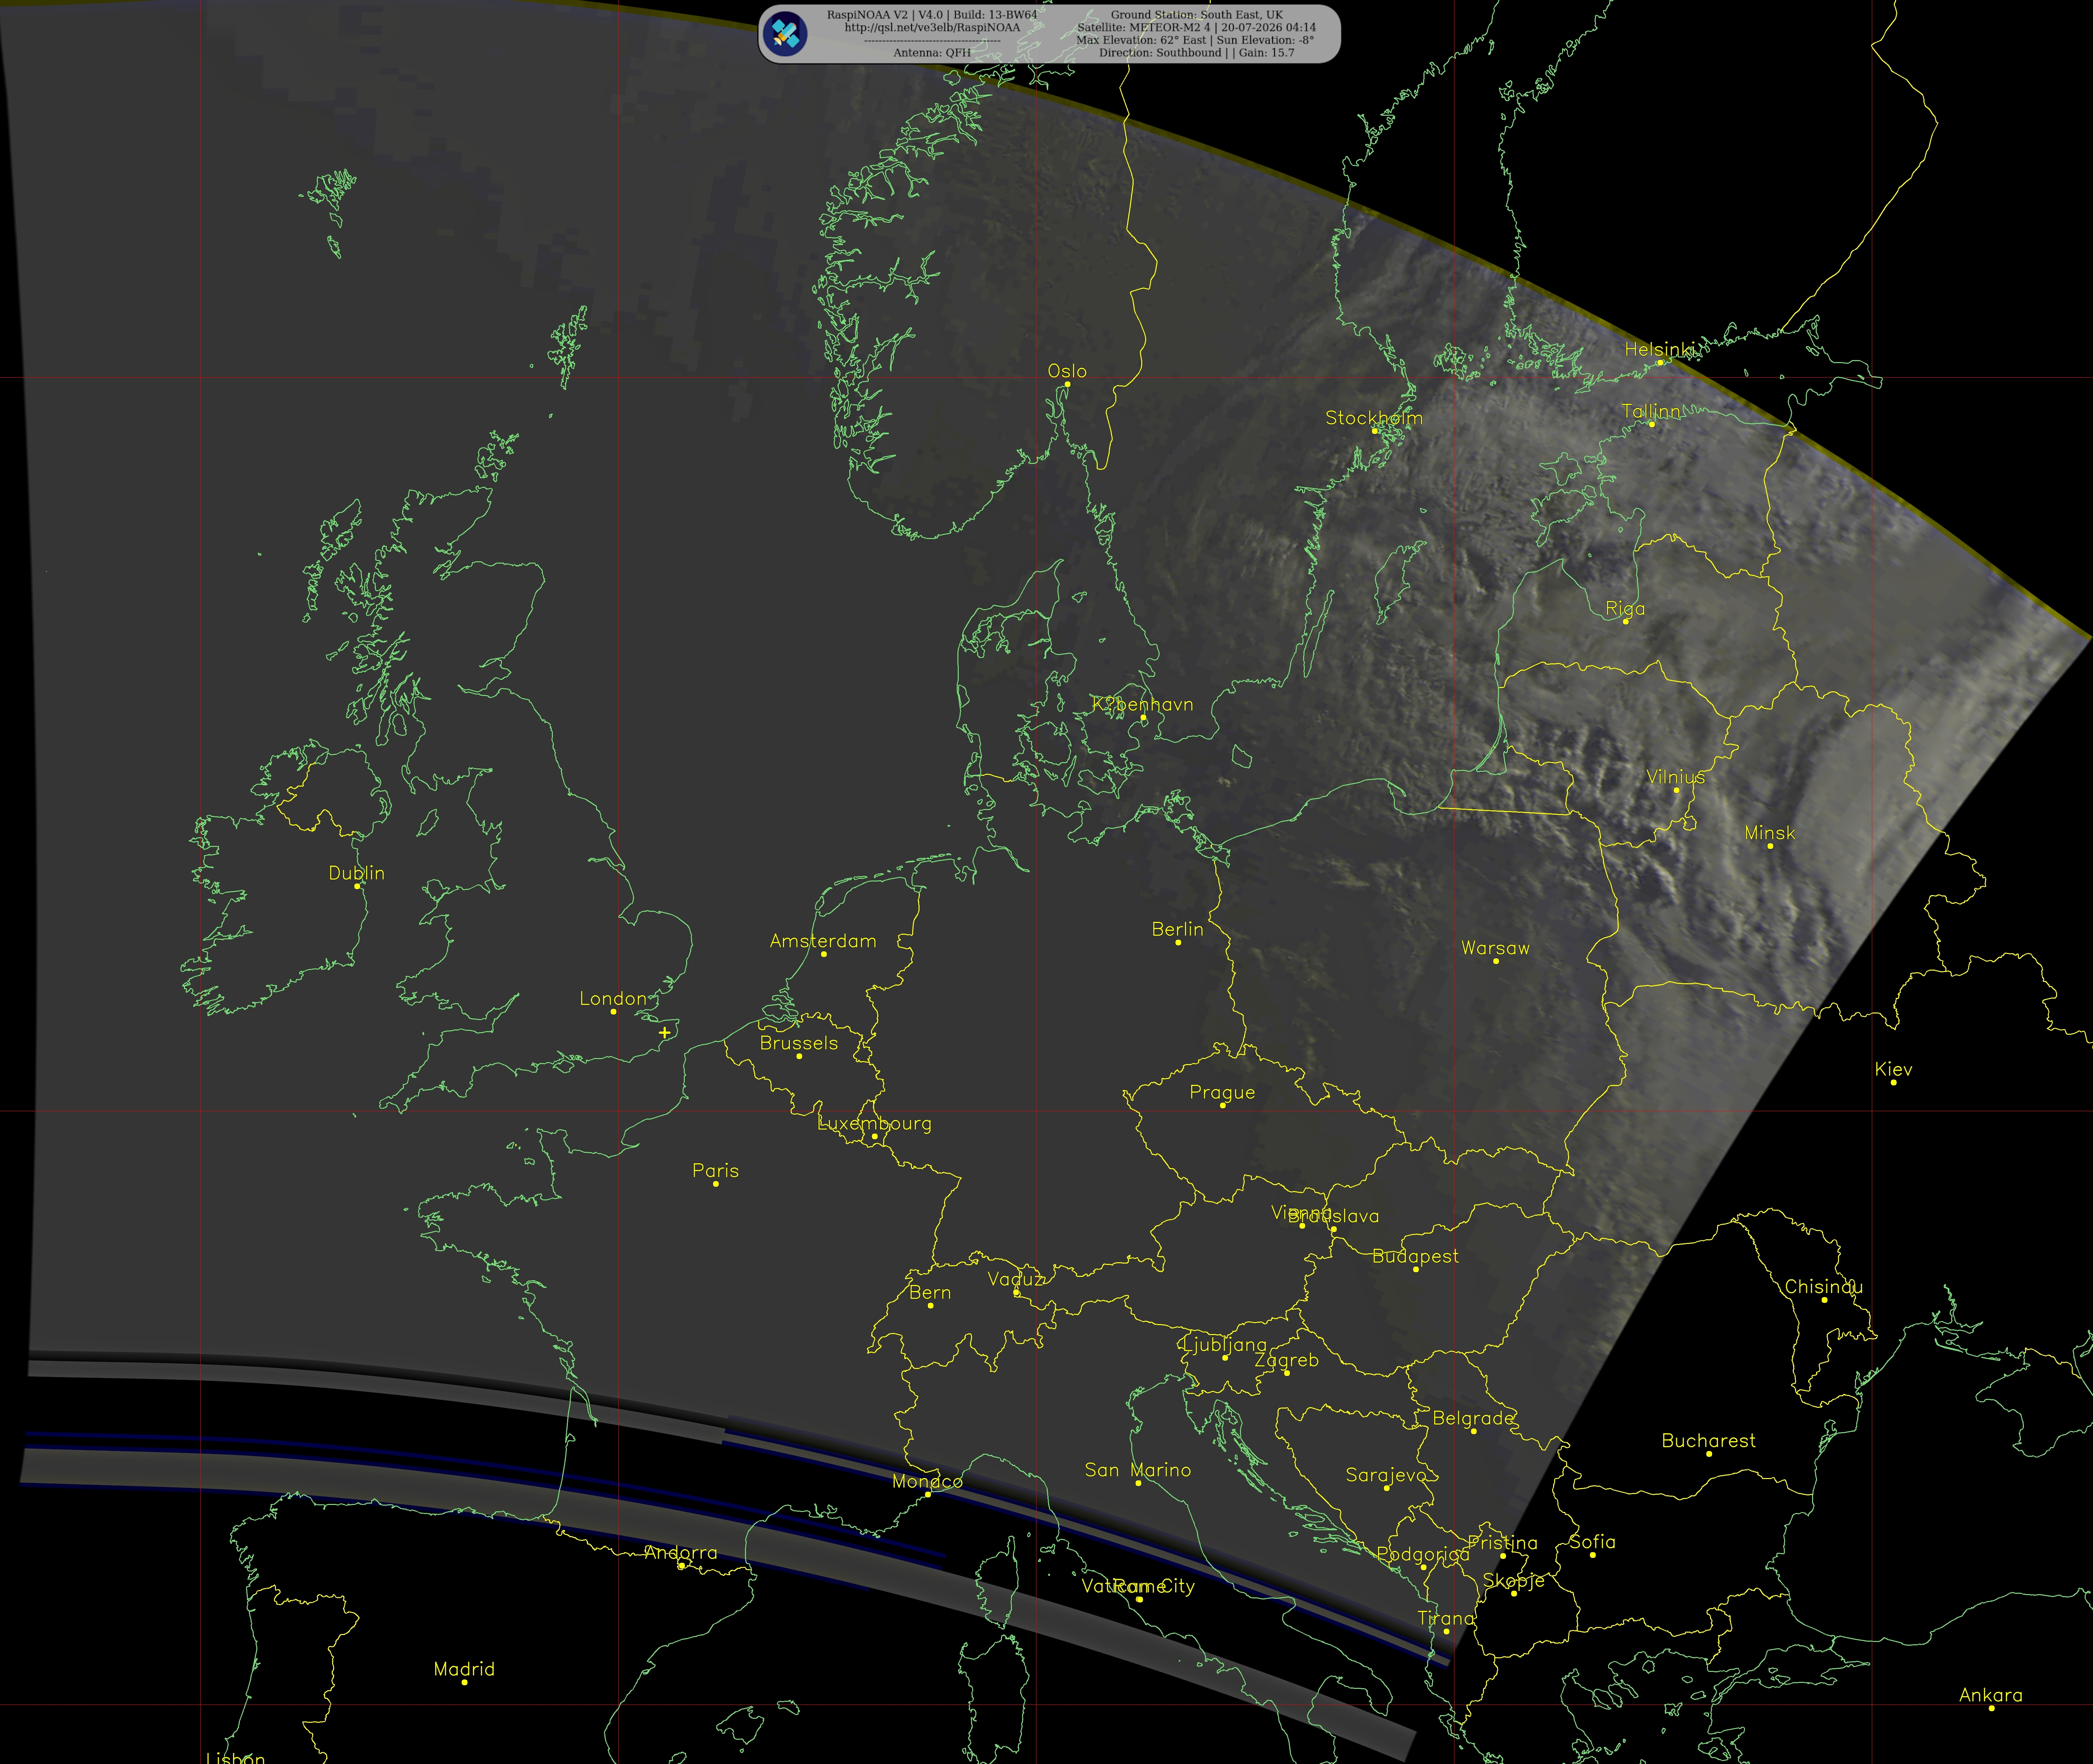The width and height of the screenshot is (2093, 1764).
Task: Click the Brussels city label
Action: pyautogui.click(x=799, y=1043)
